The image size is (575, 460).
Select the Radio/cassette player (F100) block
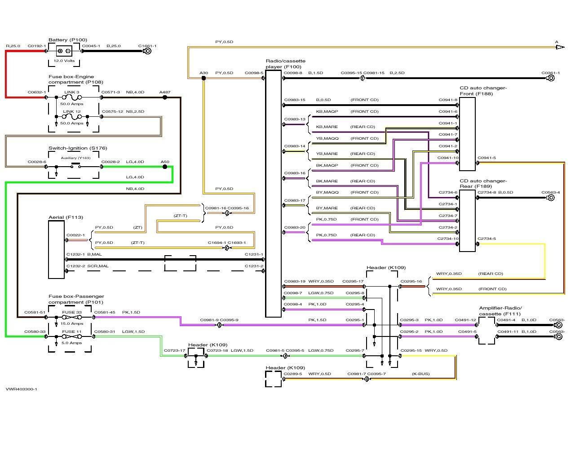pyautogui.click(x=273, y=193)
